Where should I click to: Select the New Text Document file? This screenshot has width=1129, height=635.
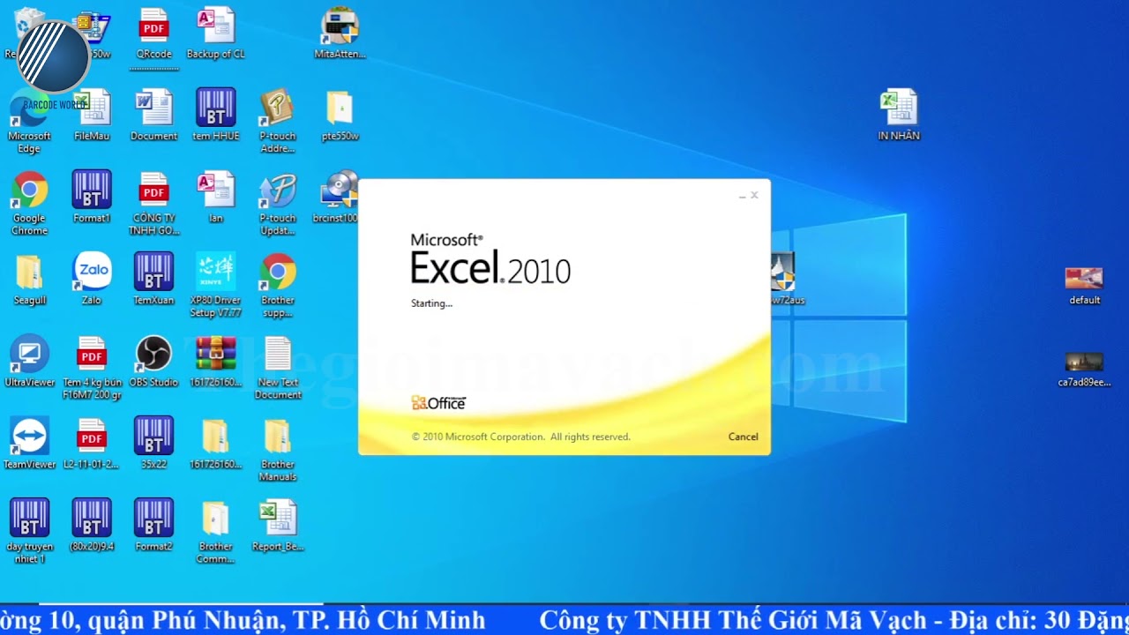click(277, 369)
